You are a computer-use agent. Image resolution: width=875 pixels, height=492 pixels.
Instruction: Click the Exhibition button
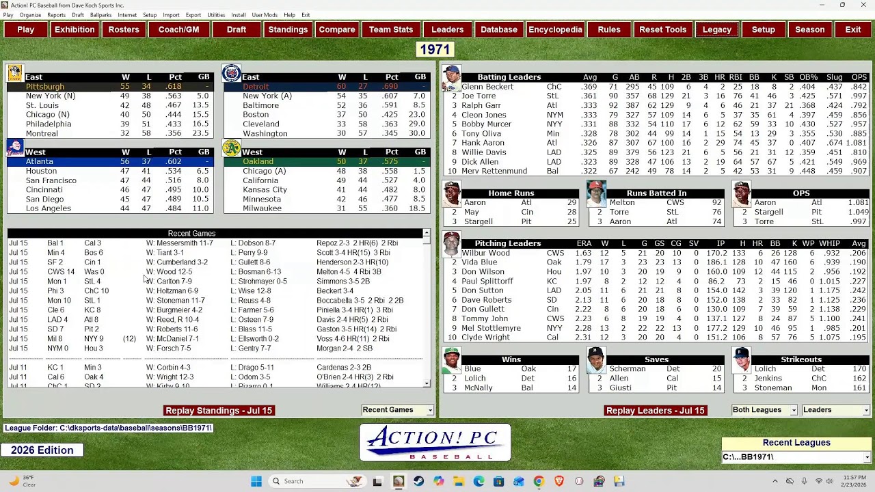pyautogui.click(x=75, y=29)
